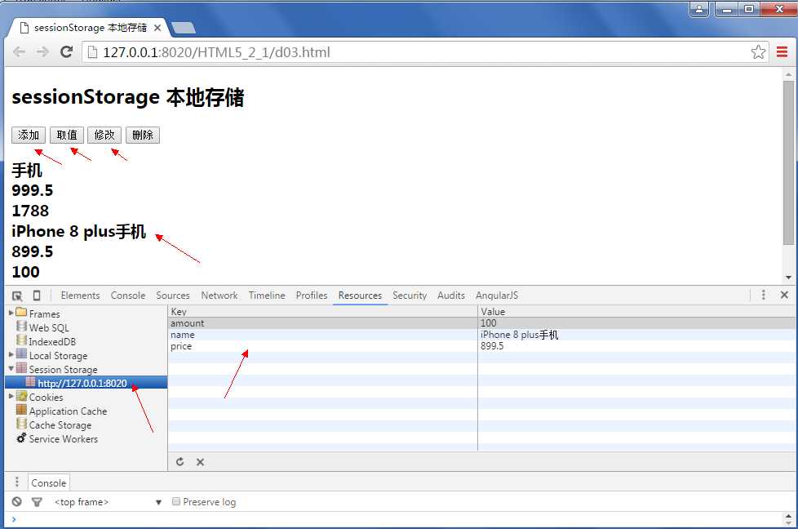Select the amount key row

[x=482, y=322]
